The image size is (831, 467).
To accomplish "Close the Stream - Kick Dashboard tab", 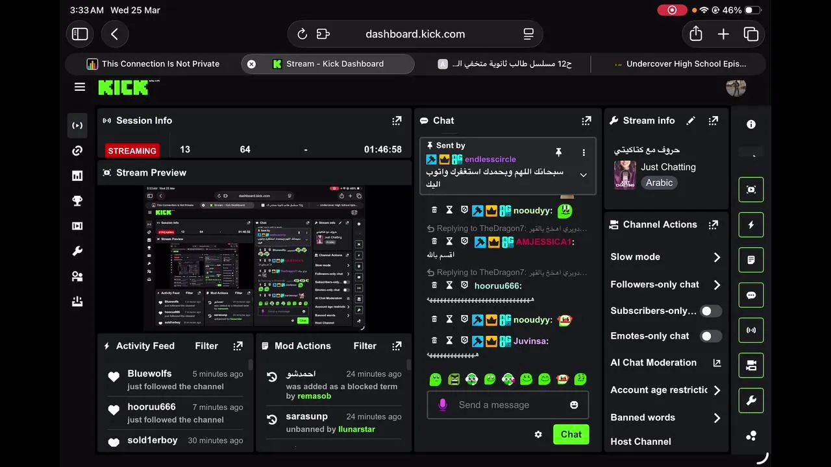I will click(251, 64).
